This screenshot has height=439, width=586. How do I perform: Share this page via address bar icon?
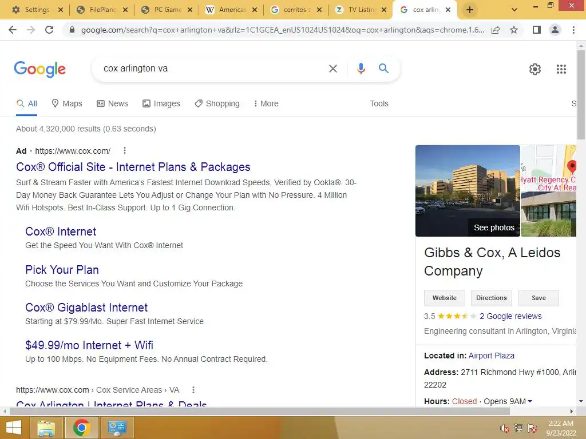tap(496, 30)
